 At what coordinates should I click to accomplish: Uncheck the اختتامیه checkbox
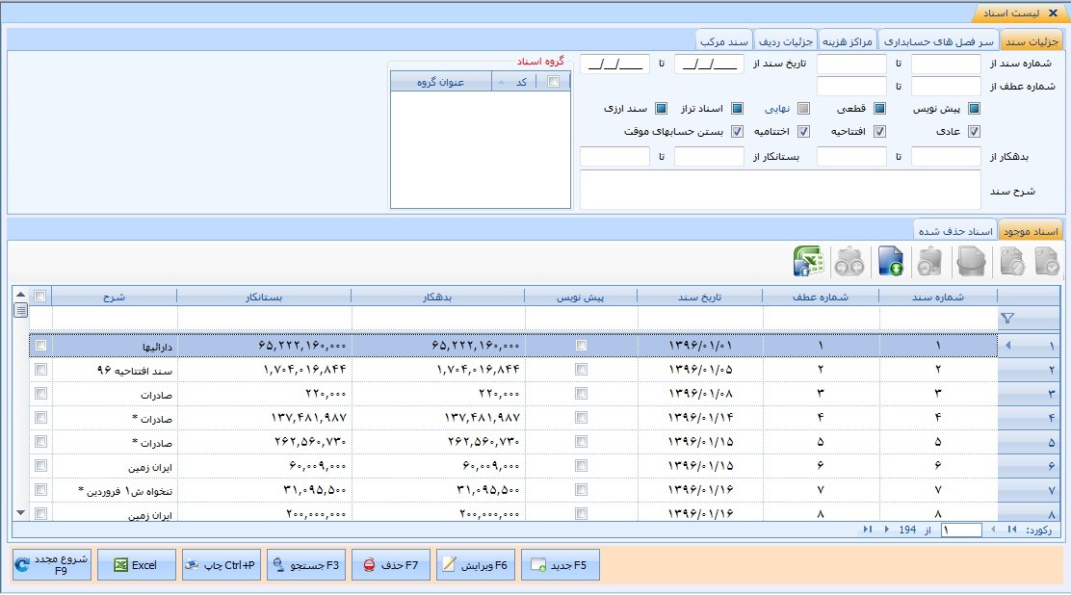tap(804, 131)
